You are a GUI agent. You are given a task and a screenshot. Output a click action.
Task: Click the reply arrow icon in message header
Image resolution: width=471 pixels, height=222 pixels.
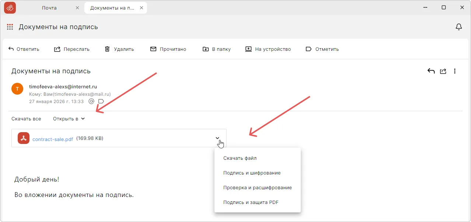tap(431, 71)
